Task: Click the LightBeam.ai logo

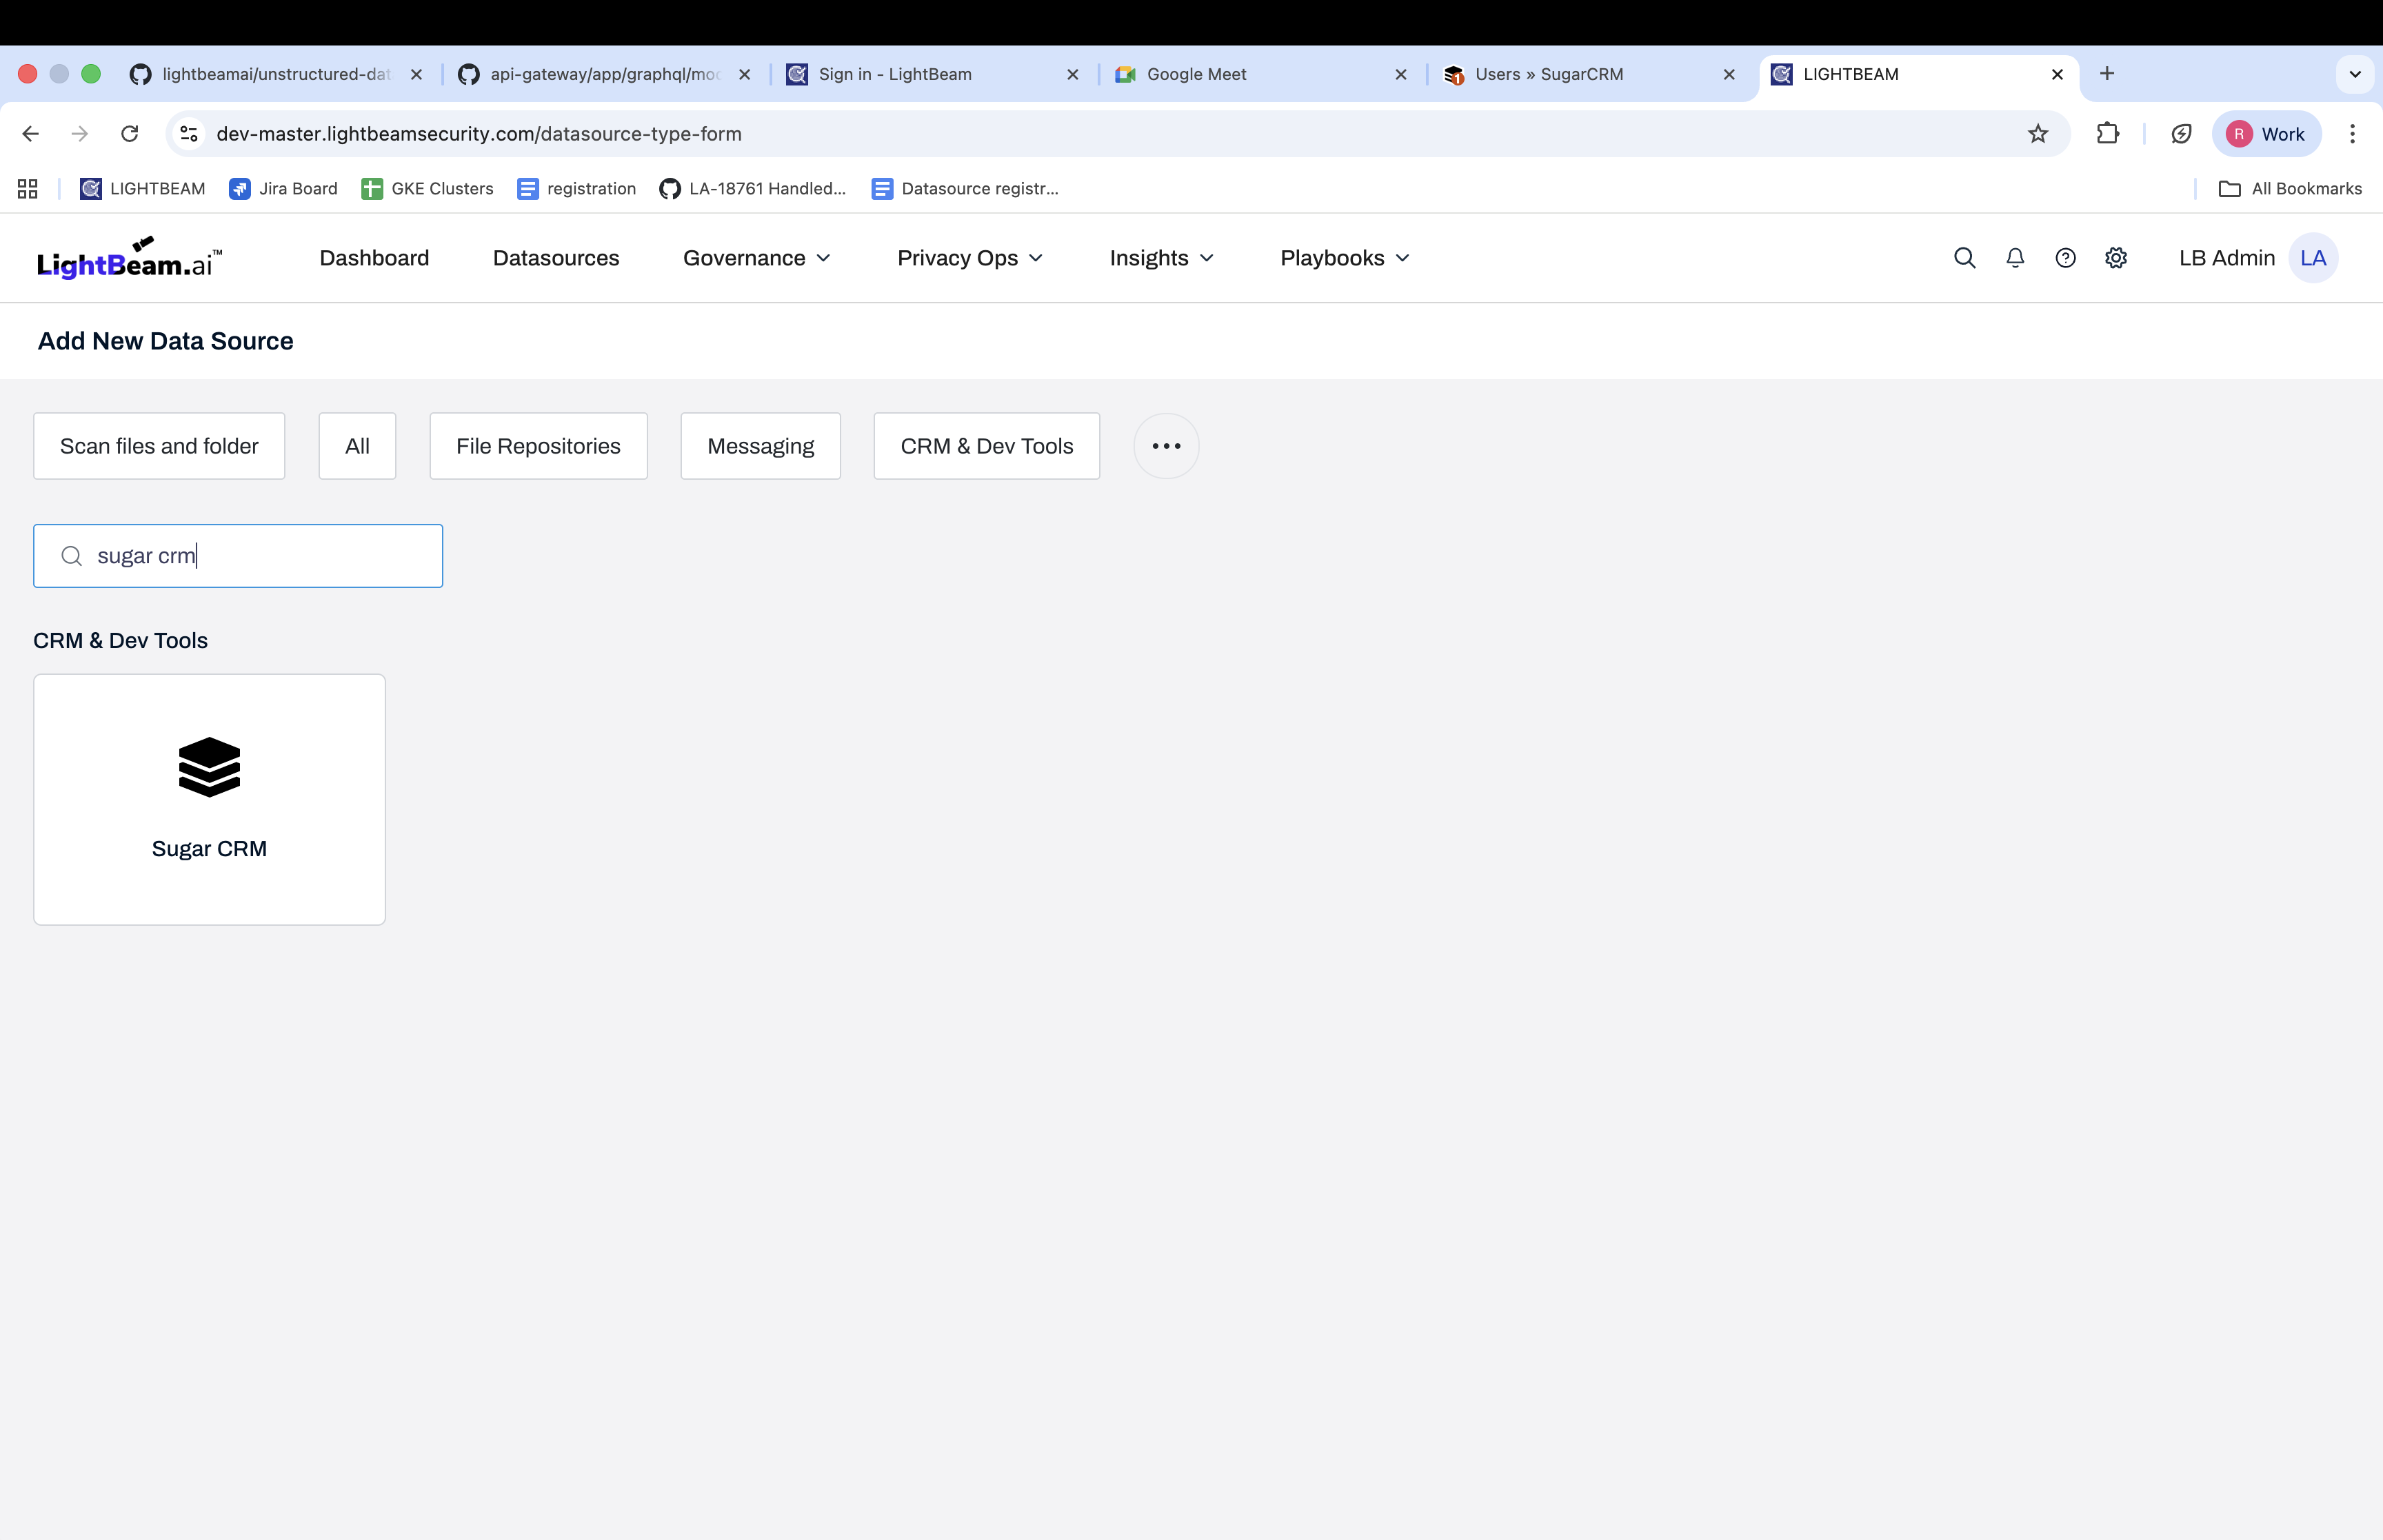Action: click(x=129, y=258)
